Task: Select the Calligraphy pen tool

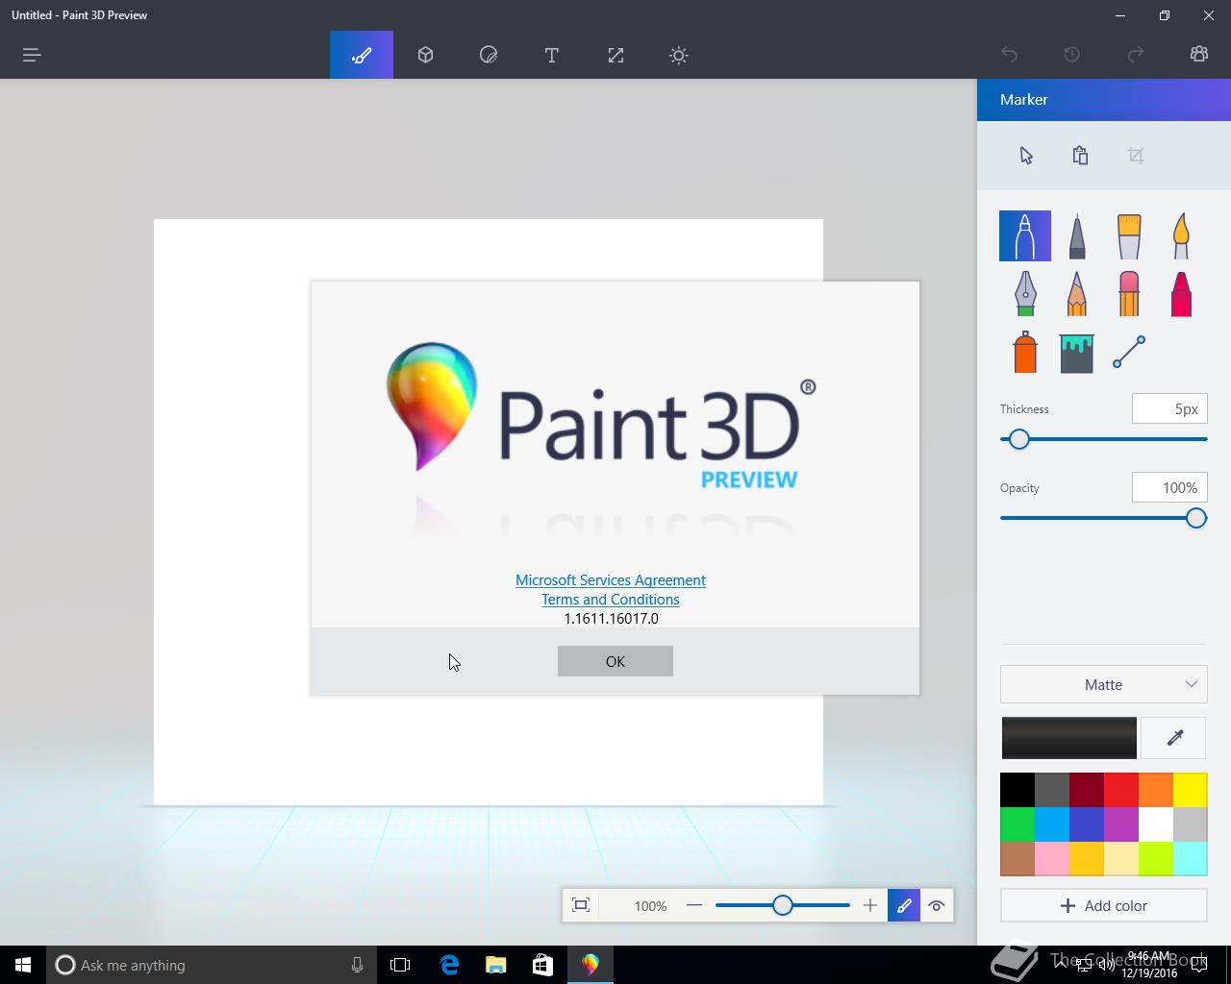Action: (x=1077, y=235)
